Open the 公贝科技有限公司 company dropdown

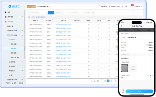[x=43, y=6]
